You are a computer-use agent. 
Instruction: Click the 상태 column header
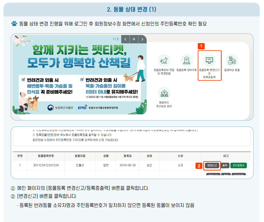pyautogui.click(x=150, y=156)
